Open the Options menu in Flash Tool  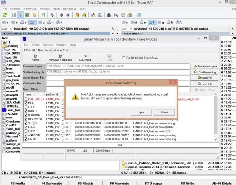pyautogui.click(x=48, y=45)
